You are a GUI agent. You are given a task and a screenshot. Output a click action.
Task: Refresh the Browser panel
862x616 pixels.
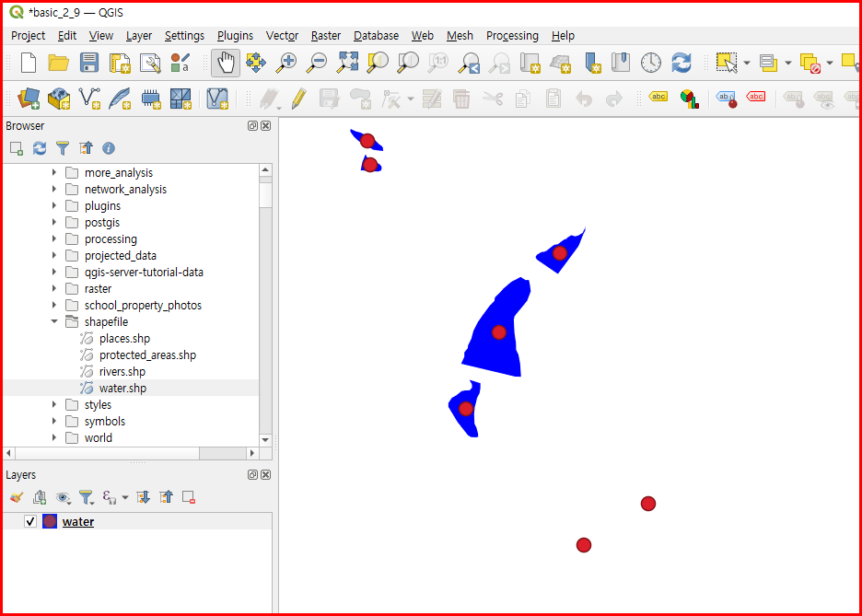click(x=40, y=148)
